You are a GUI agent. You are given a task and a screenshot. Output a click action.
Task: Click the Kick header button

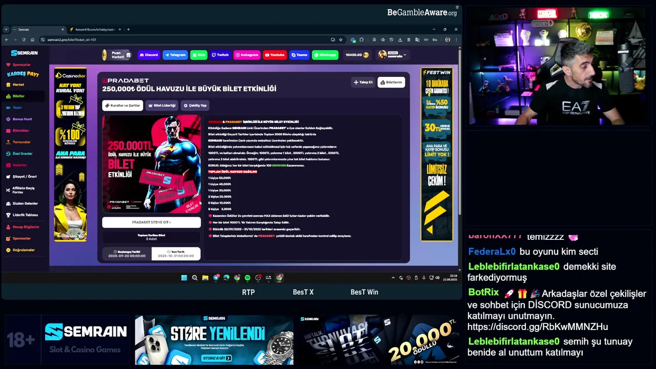point(199,55)
